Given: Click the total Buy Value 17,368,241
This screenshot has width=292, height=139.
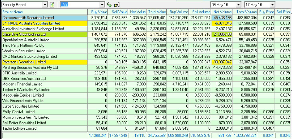Looking at the screenshot, I should tap(98, 136).
